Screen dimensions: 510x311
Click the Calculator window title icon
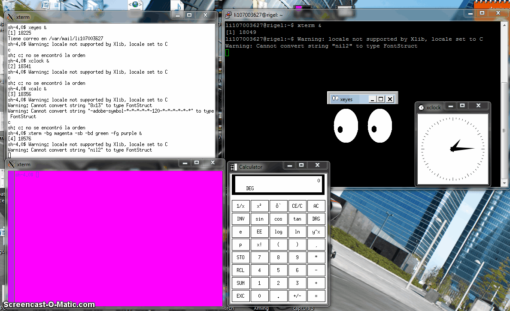point(233,167)
